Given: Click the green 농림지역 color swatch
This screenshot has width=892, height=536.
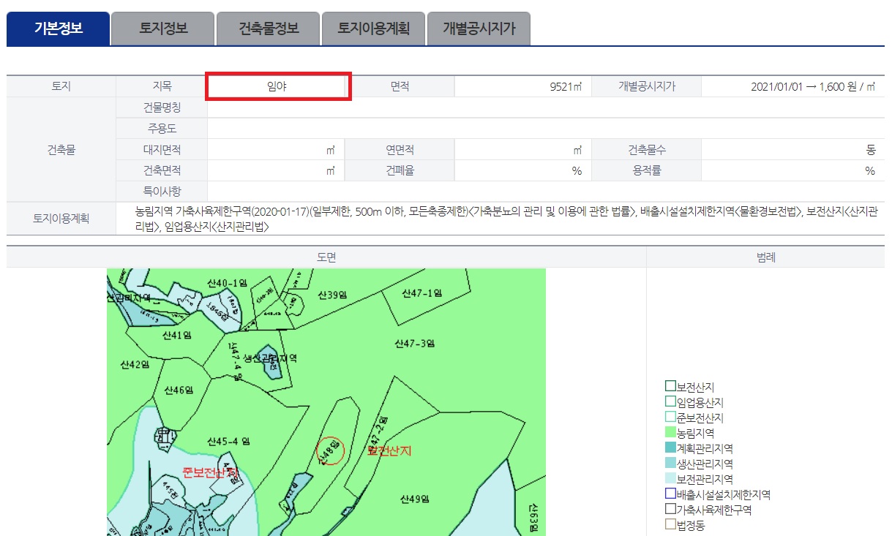Looking at the screenshot, I should coord(672,432).
